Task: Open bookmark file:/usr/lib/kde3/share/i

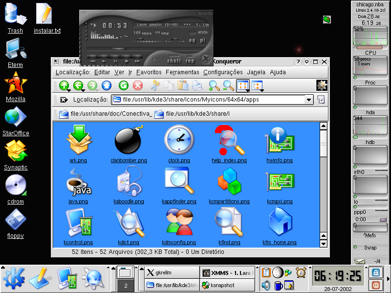Action: [192, 114]
